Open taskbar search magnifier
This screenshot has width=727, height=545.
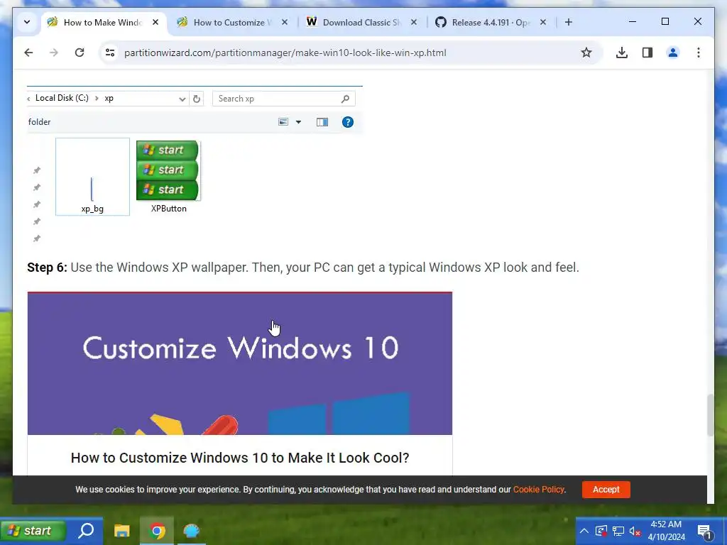86,531
